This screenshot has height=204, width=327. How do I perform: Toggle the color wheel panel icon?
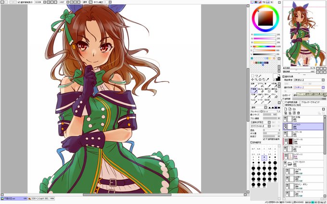(252, 2)
